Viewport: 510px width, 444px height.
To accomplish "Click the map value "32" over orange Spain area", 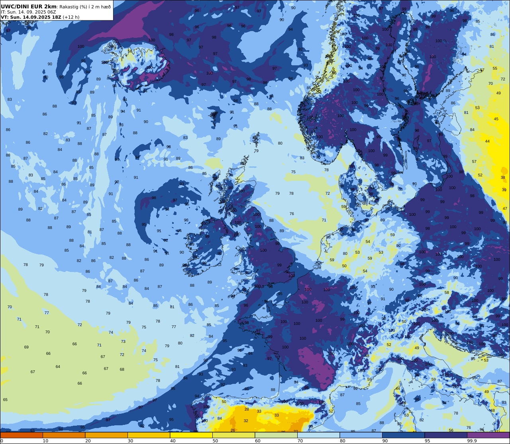I will [246, 421].
